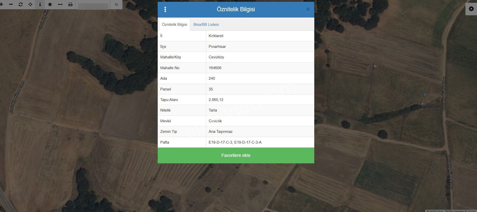Print the map using the printer icon

pos(70,5)
